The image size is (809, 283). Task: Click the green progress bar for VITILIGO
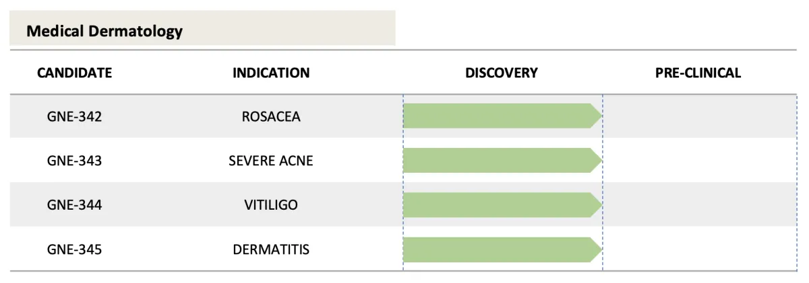502,204
